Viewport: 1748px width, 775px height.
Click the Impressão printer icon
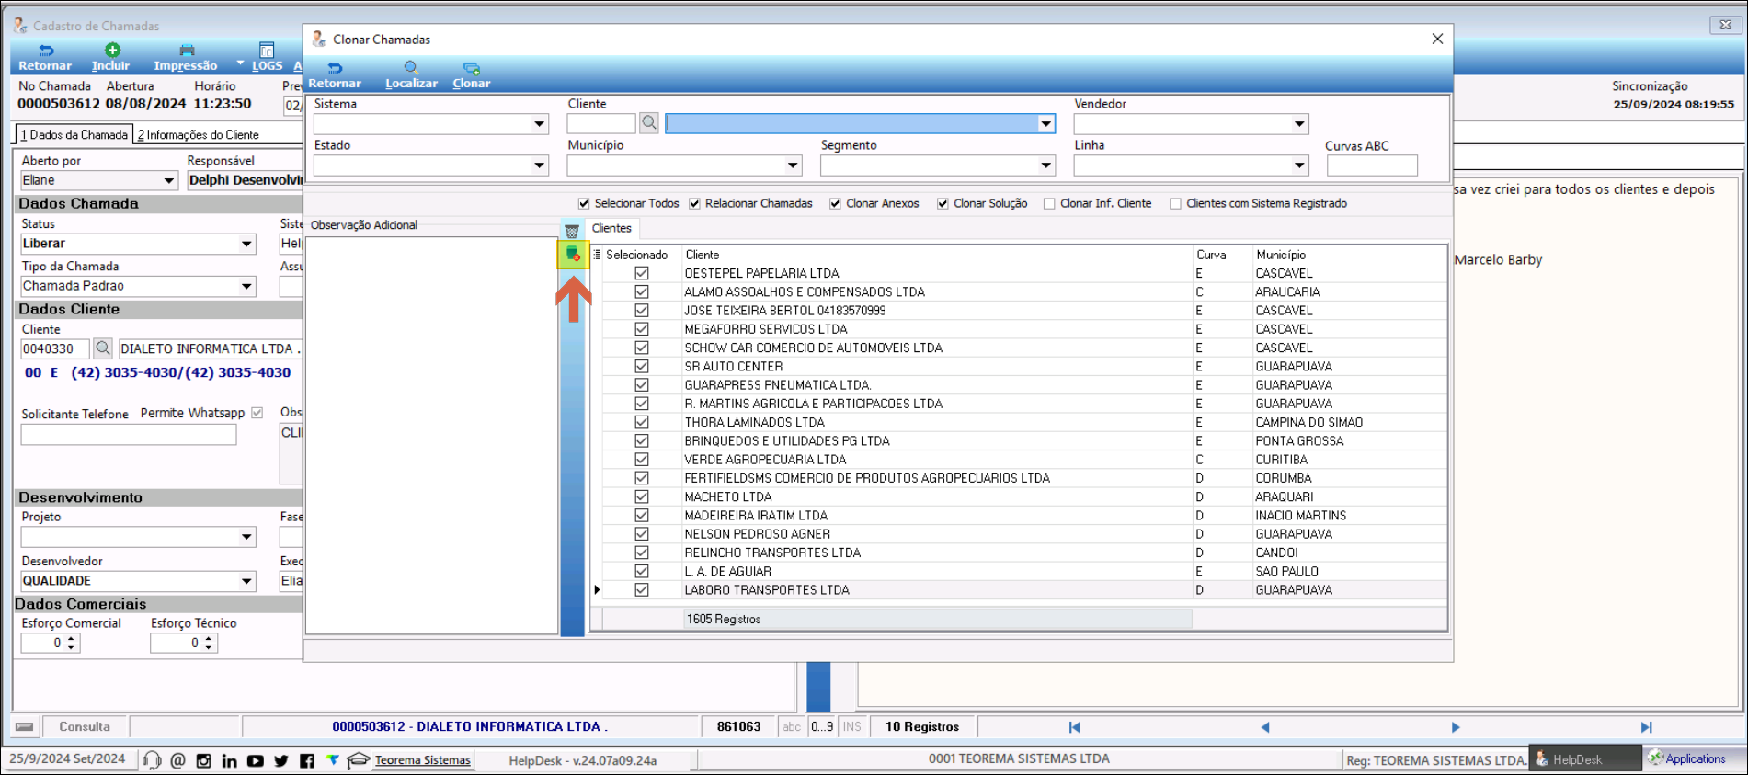pos(187,51)
